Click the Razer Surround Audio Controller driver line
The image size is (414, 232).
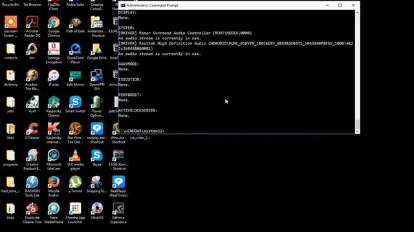click(185, 33)
